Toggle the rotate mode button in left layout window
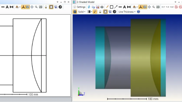Viewport: 182px width, 102px height. point(28,7)
